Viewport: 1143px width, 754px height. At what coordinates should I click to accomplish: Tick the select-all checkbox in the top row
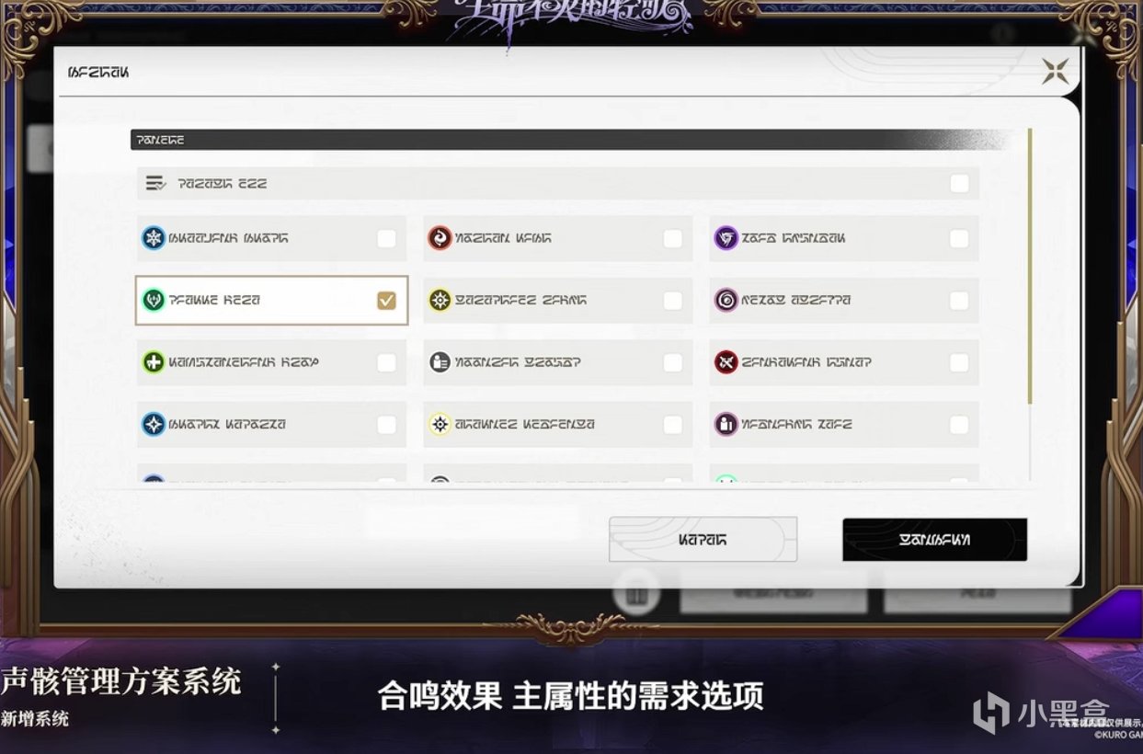pos(959,184)
